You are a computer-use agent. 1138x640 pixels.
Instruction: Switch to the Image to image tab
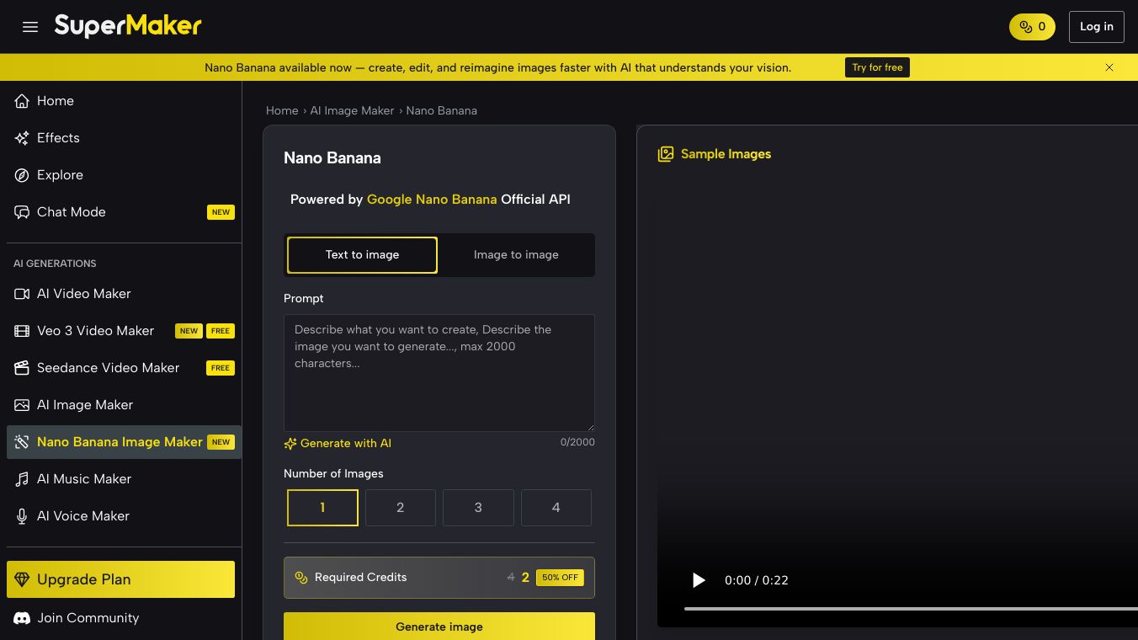tap(516, 254)
